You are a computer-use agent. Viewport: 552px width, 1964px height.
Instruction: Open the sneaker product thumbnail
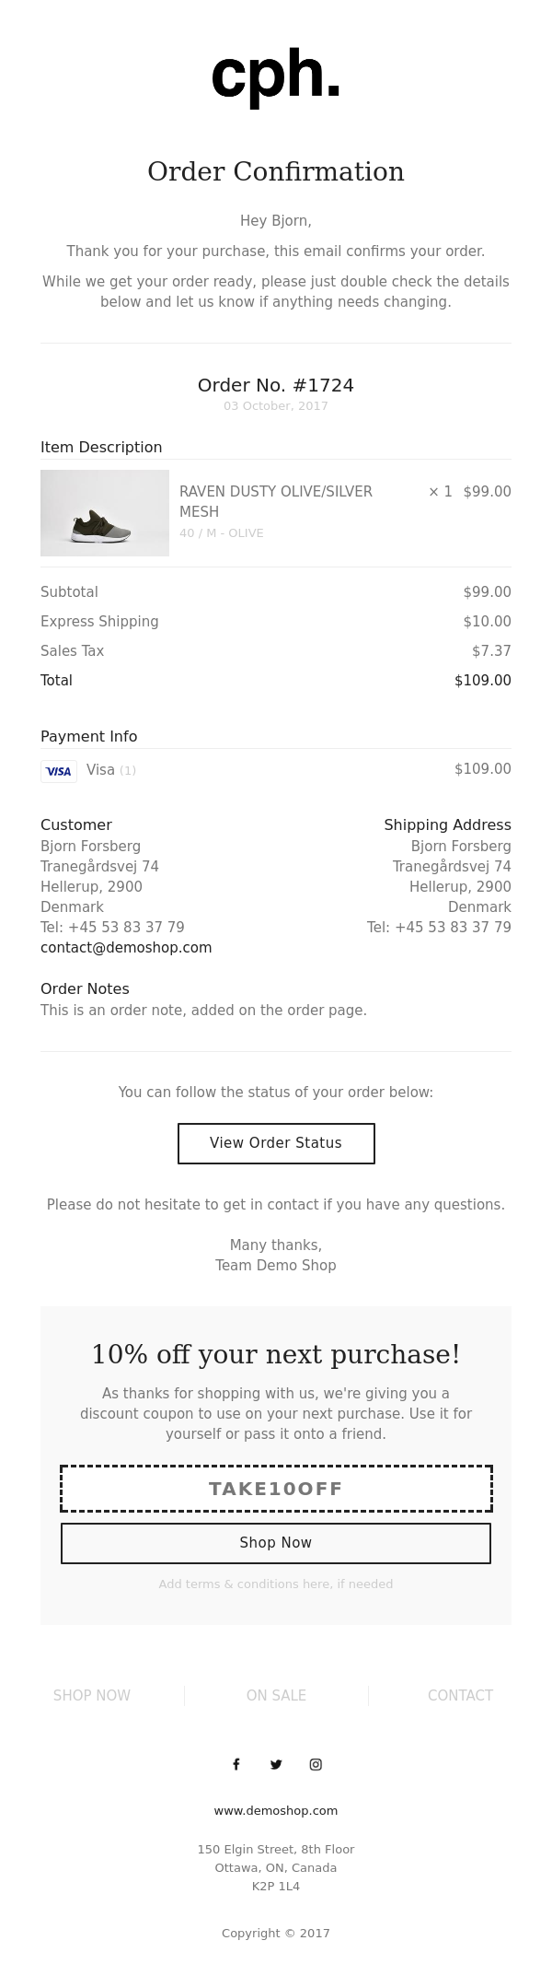click(105, 513)
